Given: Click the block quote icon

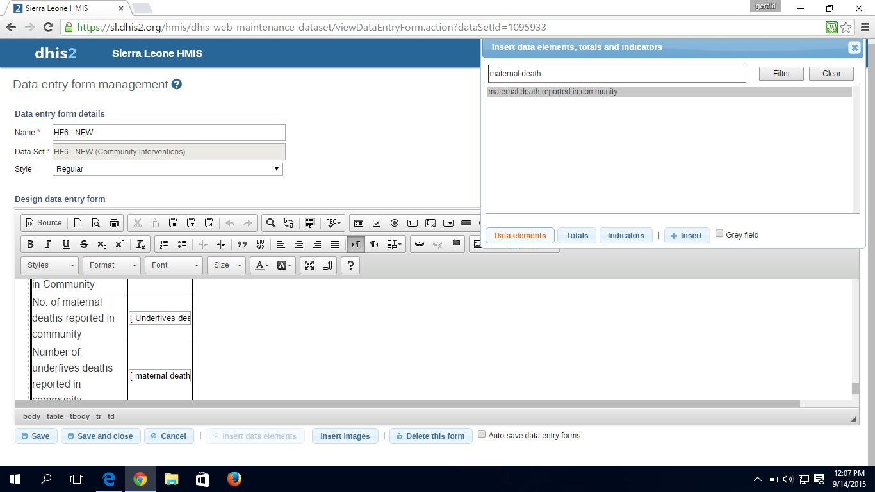Looking at the screenshot, I should point(242,244).
